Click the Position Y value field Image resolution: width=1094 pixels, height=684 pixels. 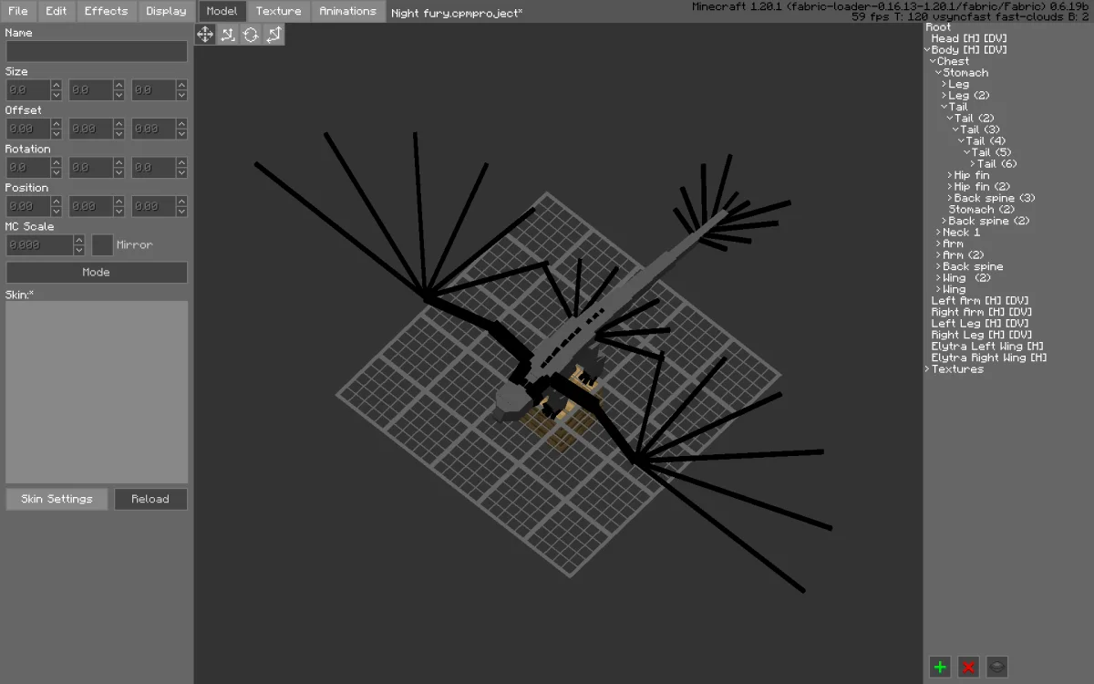tap(91, 207)
